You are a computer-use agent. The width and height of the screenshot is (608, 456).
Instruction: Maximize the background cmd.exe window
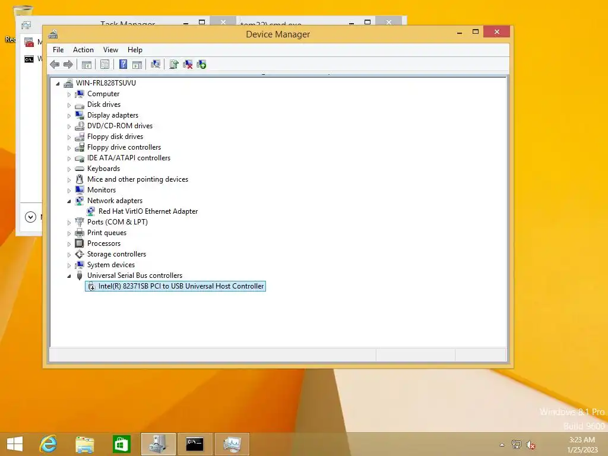coord(367,22)
